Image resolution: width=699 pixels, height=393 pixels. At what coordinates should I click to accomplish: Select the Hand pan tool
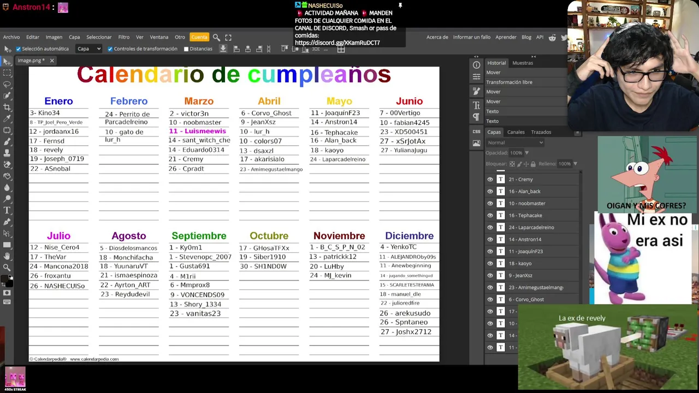[x=7, y=256]
